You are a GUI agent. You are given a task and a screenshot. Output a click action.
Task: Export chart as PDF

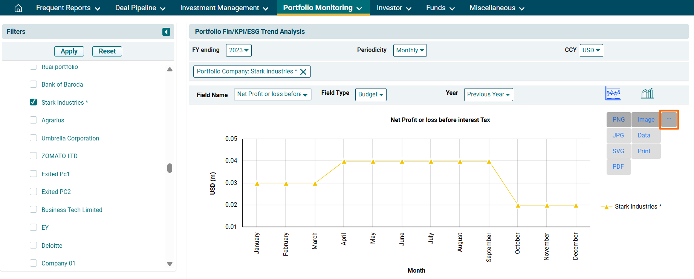(618, 167)
